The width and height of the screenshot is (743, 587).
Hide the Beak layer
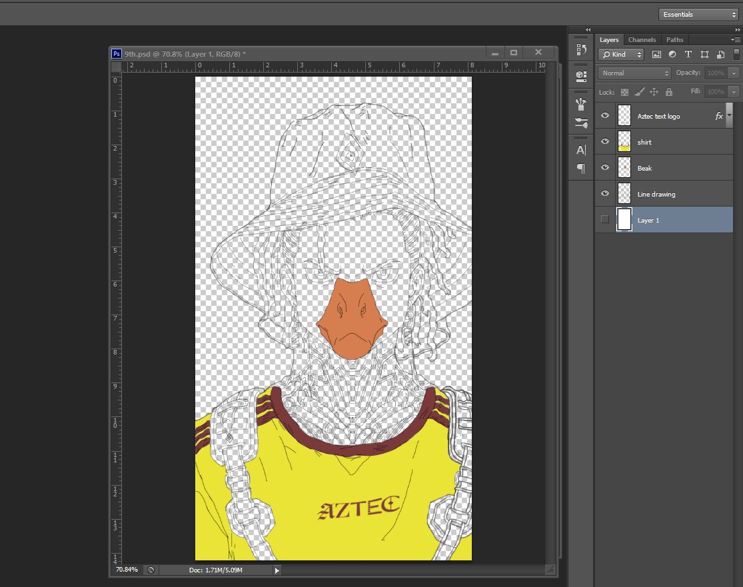pyautogui.click(x=605, y=168)
